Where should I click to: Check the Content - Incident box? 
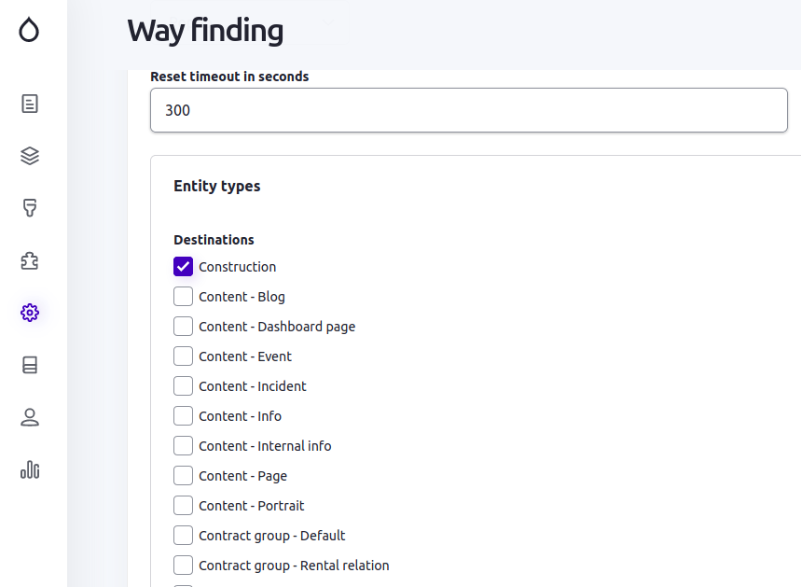pos(183,385)
